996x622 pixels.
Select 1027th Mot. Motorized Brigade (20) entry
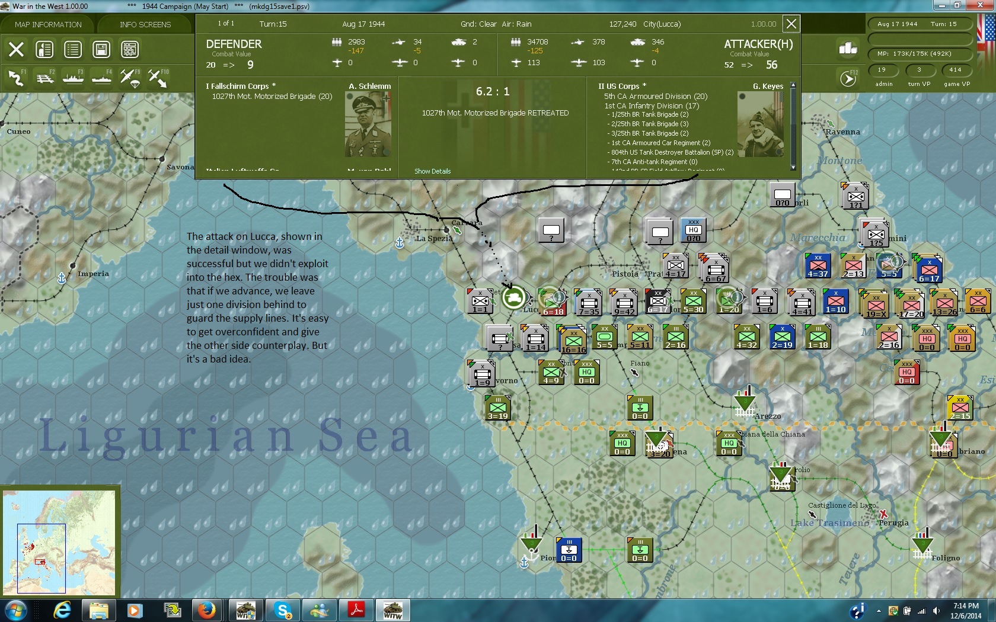coord(272,96)
